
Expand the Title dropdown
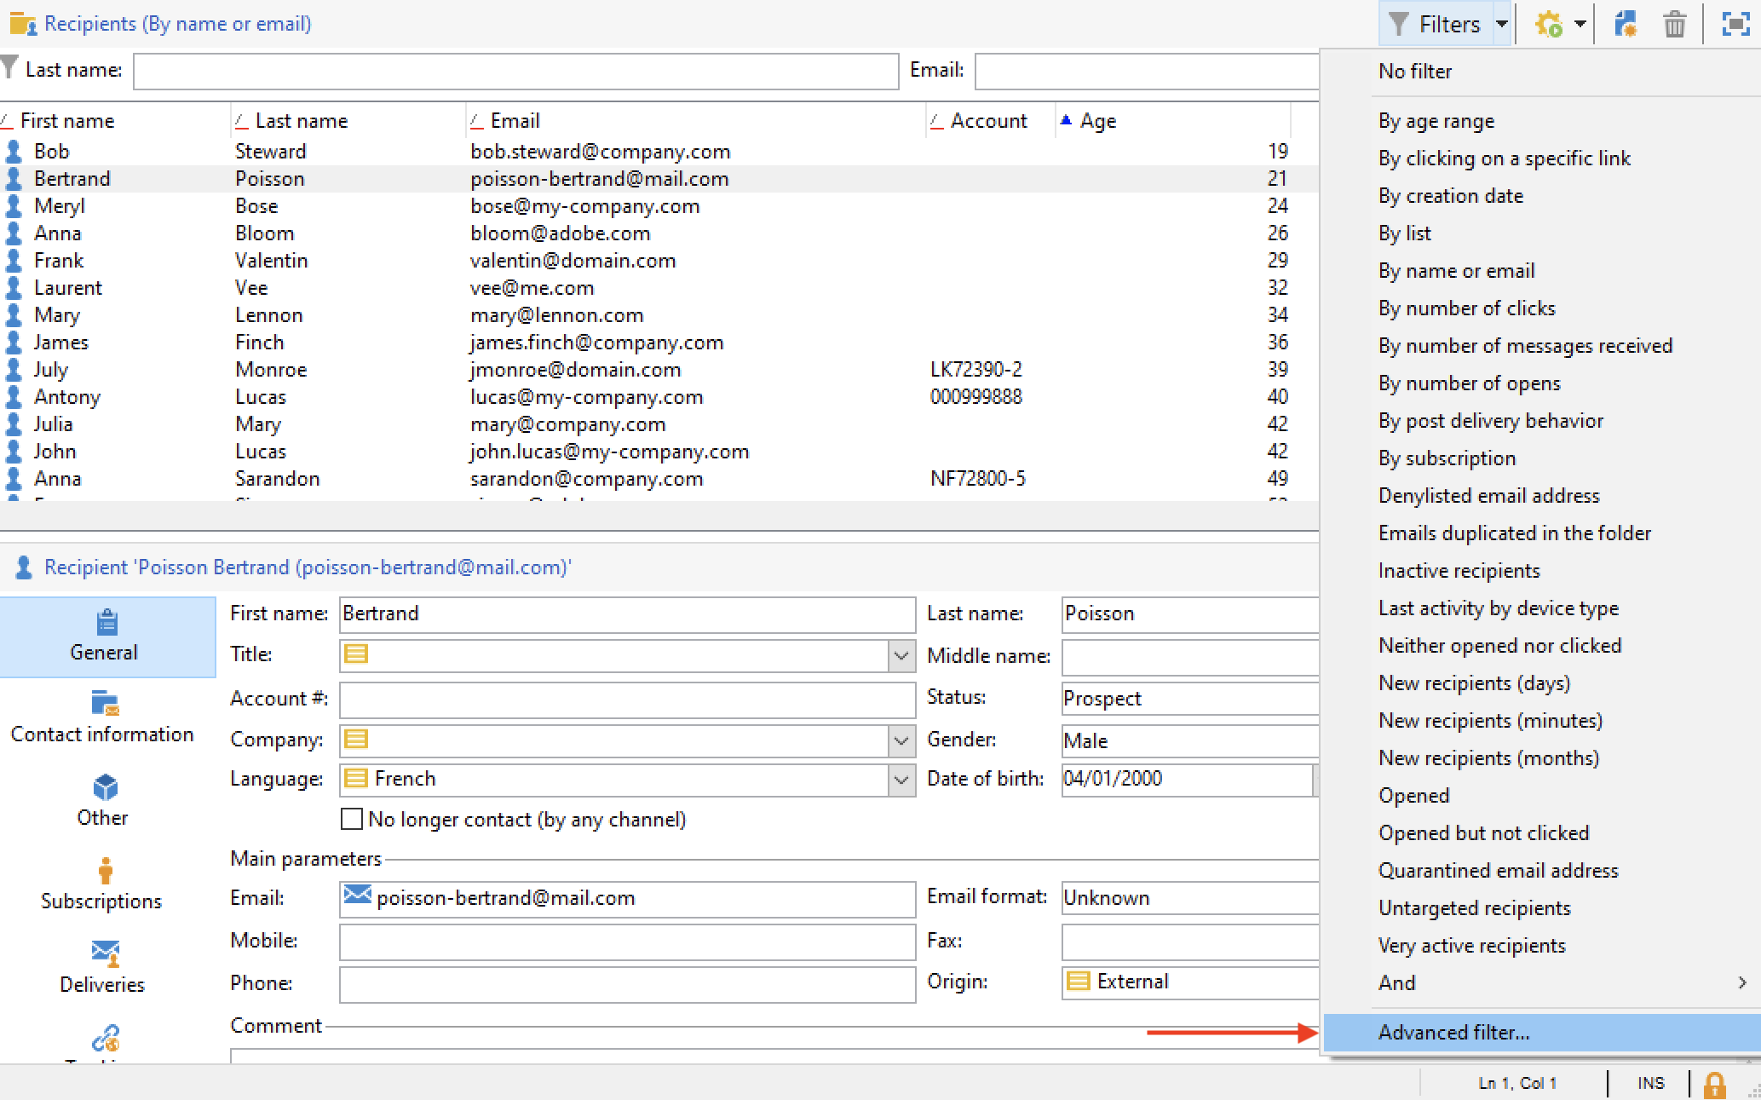[x=901, y=656]
